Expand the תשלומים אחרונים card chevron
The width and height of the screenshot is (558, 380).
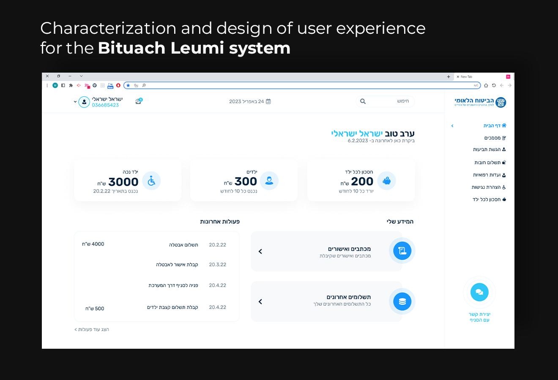click(x=260, y=301)
